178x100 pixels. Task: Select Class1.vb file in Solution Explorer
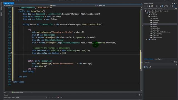pyautogui.click(x=153, y=39)
